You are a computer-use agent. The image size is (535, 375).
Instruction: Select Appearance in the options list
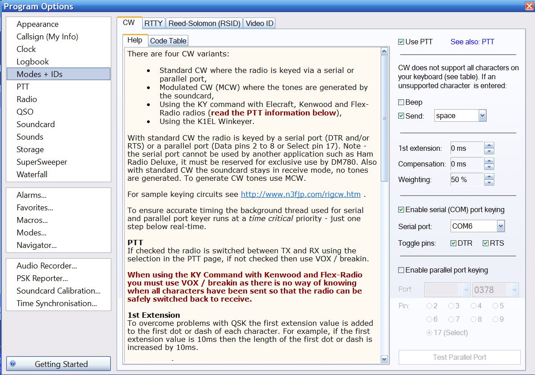click(x=59, y=24)
